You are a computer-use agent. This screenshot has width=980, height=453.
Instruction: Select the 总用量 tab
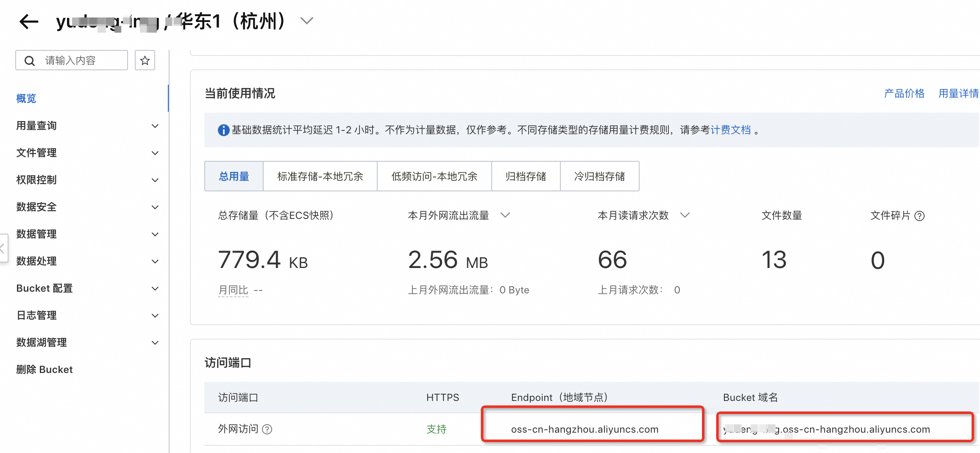234,176
